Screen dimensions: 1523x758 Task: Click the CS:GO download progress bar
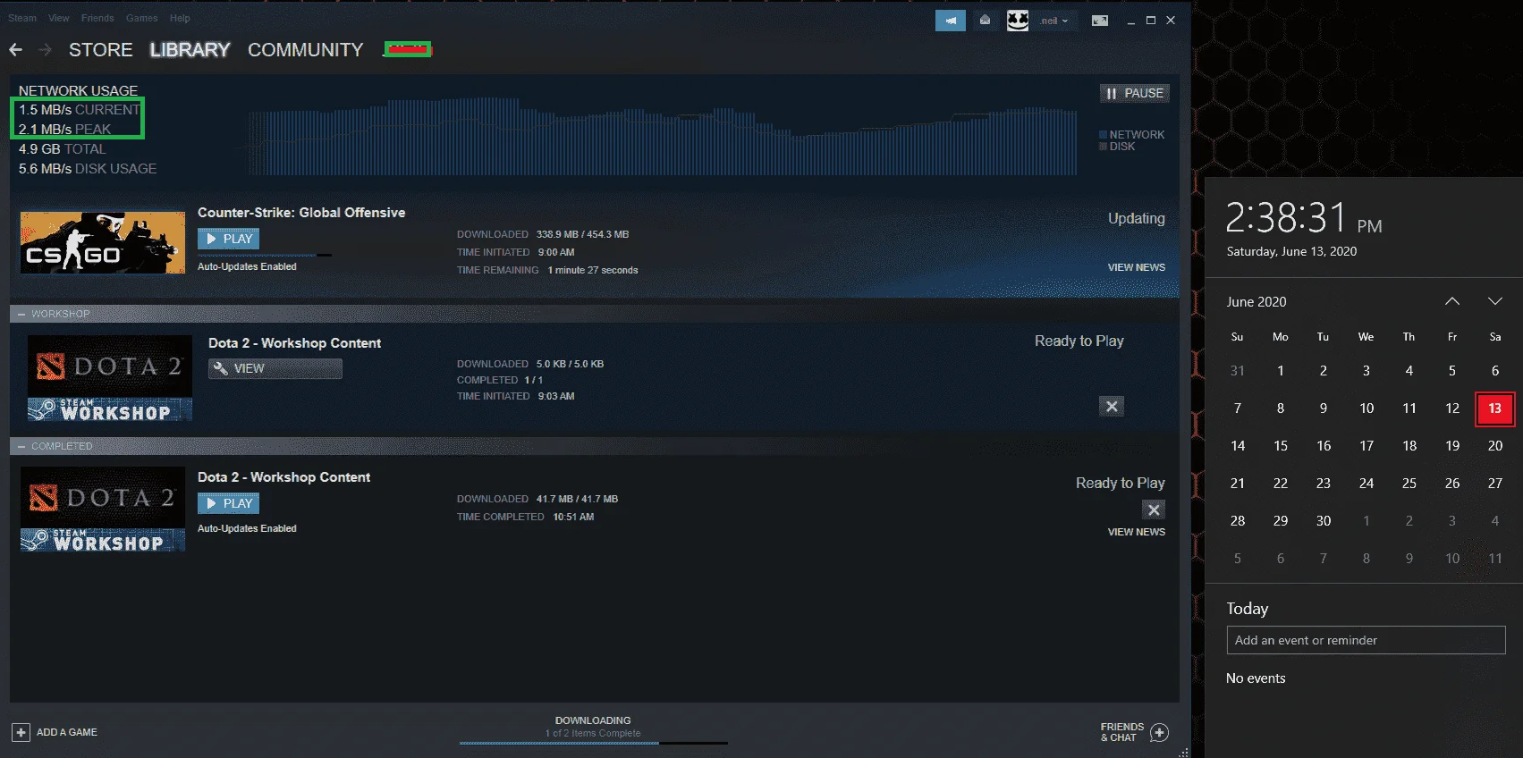point(265,255)
